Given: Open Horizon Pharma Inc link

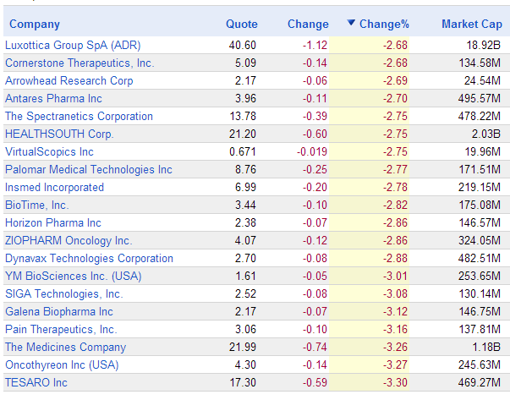Looking at the screenshot, I should tap(53, 222).
